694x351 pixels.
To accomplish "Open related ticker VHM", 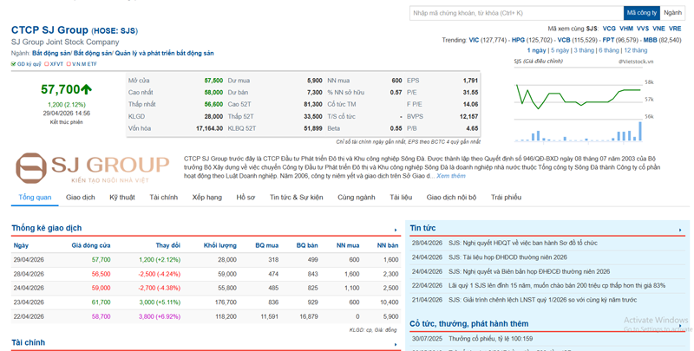I will (x=626, y=29).
